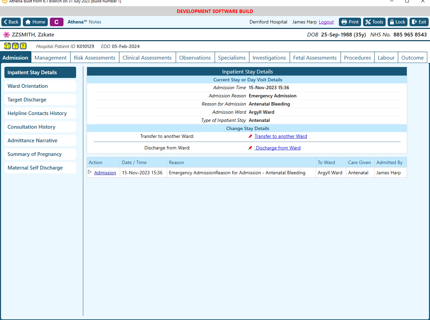This screenshot has width=430, height=320.
Task: Switch to the Risk Assessments tab
Action: pyautogui.click(x=95, y=58)
